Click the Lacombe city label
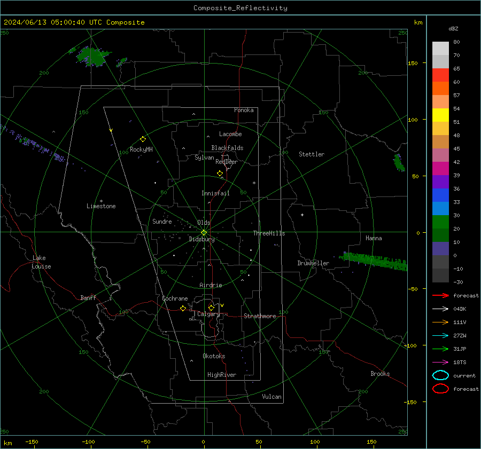The height and width of the screenshot is (449, 481). tap(230, 134)
